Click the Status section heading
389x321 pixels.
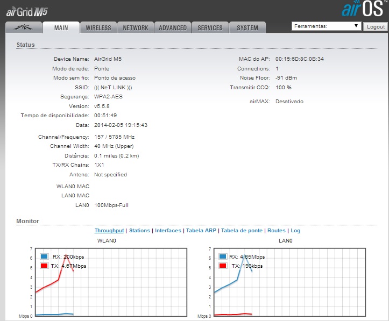[x=25, y=45]
